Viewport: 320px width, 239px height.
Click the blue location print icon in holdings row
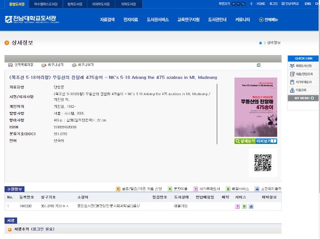point(251,207)
